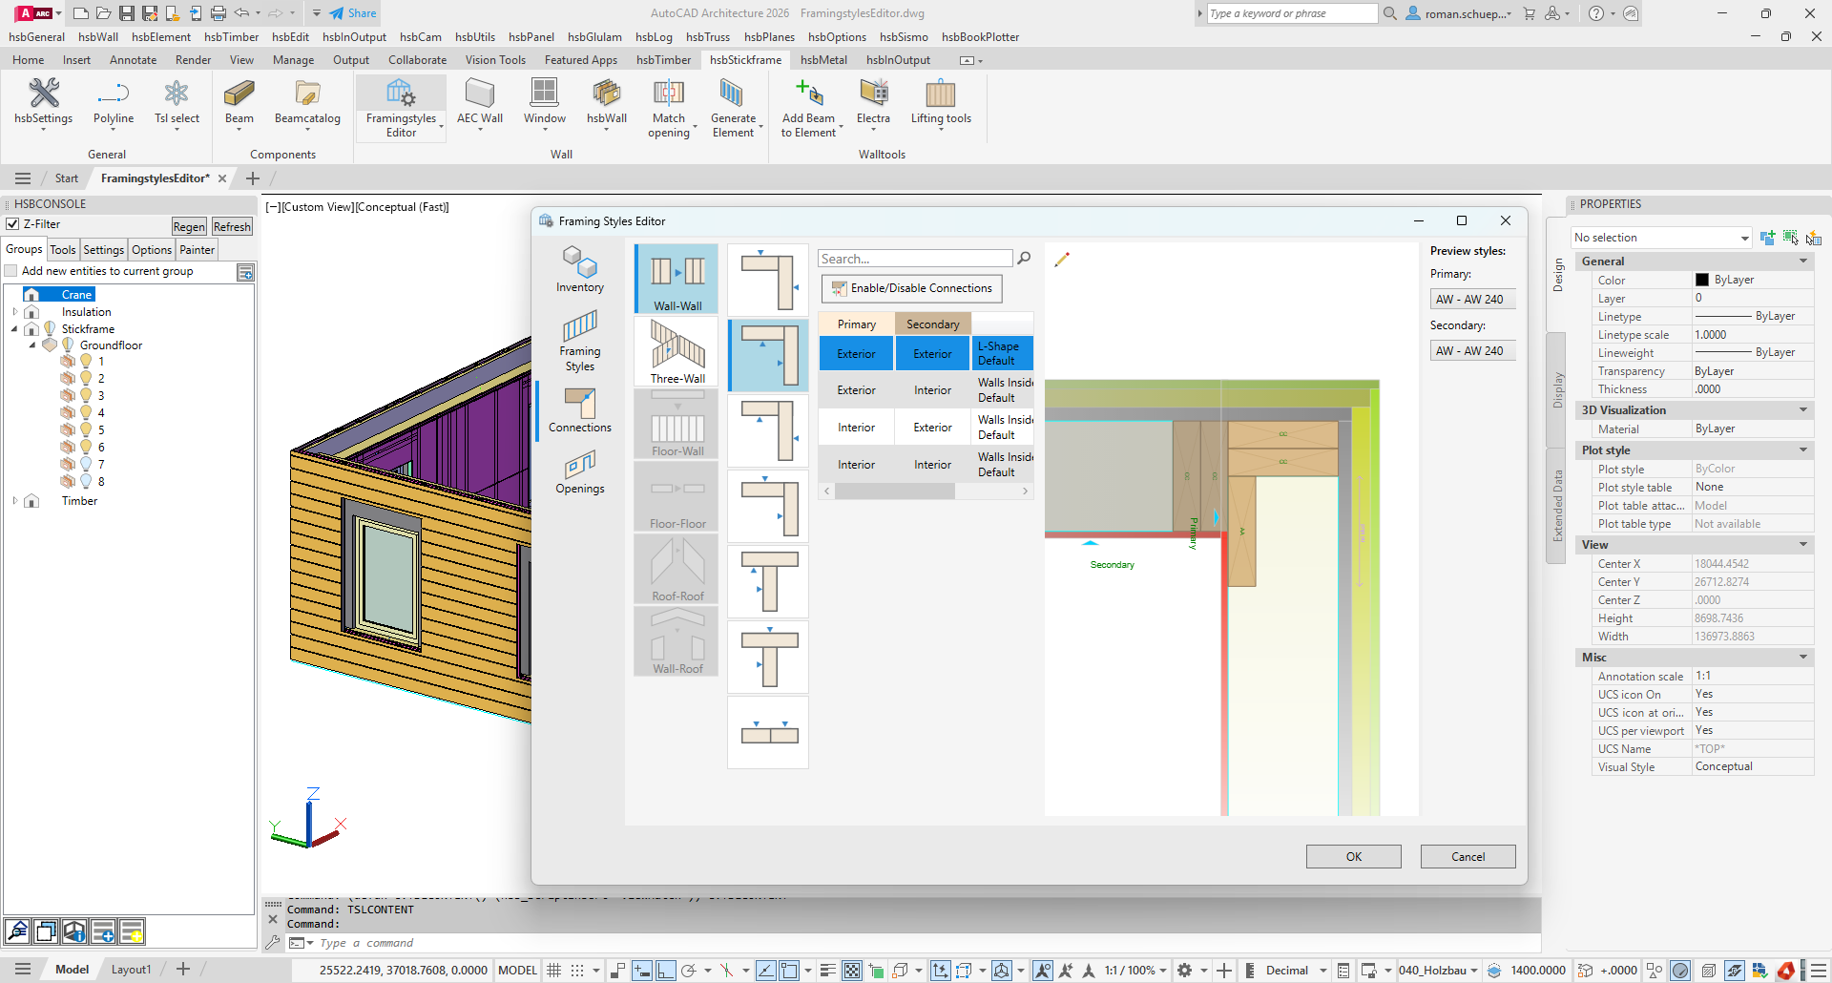Switch to the Layout1 tab
The width and height of the screenshot is (1832, 983).
(131, 970)
